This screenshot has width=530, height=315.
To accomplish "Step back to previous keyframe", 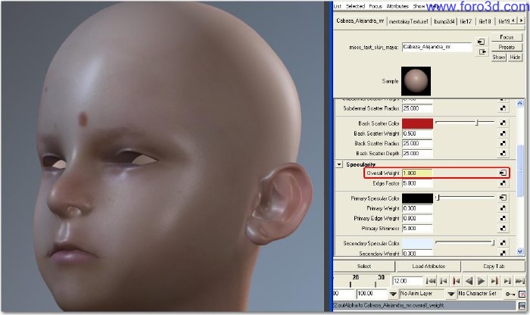I will click(456, 281).
